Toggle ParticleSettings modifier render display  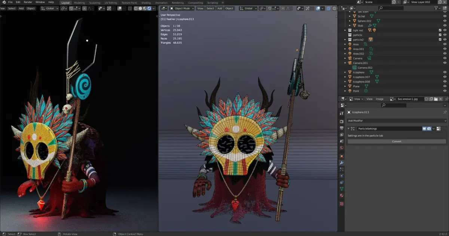[429, 128]
